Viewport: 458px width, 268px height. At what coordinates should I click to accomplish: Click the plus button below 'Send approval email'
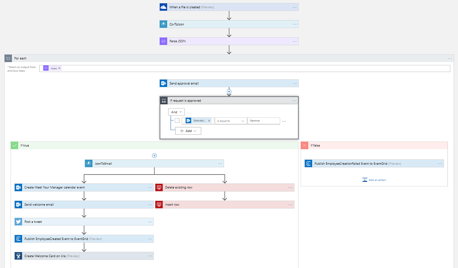(229, 91)
